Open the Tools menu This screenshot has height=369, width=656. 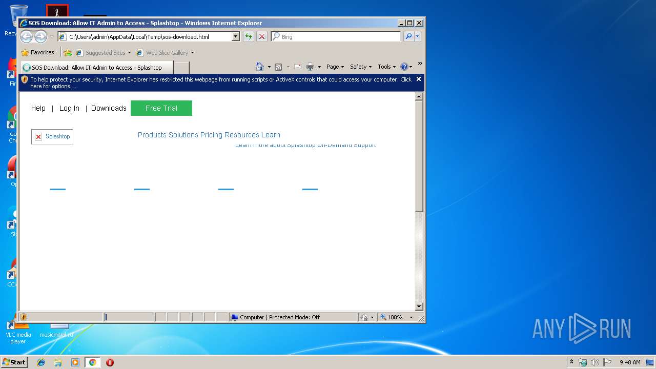click(x=386, y=67)
